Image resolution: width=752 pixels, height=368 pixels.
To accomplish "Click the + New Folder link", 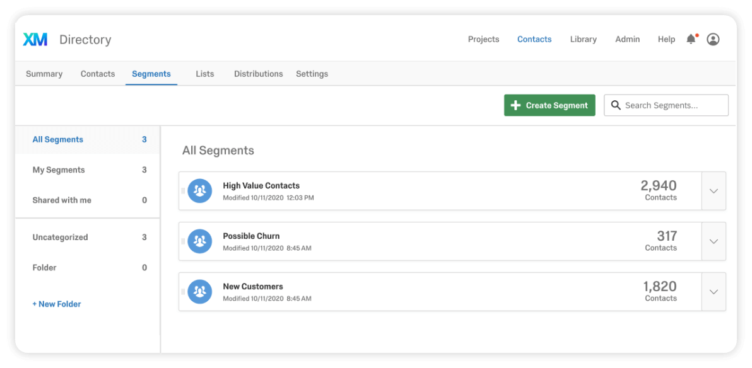I will [57, 304].
